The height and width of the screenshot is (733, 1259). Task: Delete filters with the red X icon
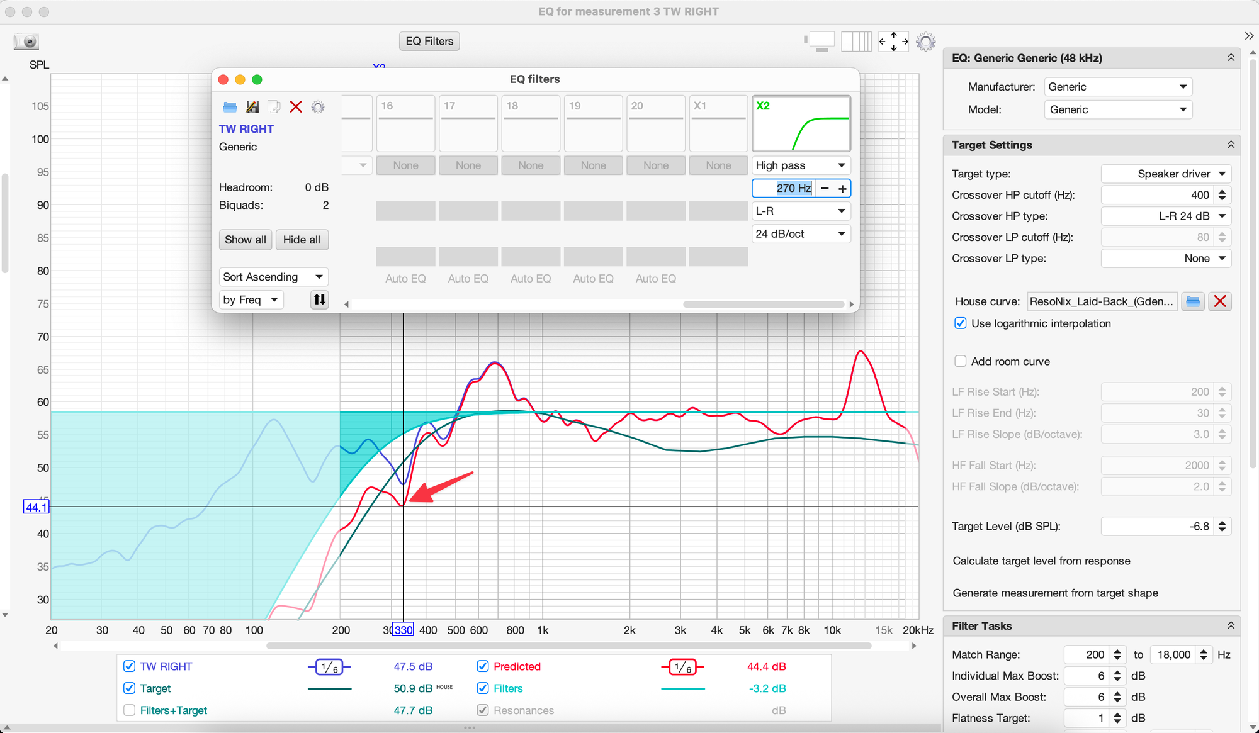296,107
